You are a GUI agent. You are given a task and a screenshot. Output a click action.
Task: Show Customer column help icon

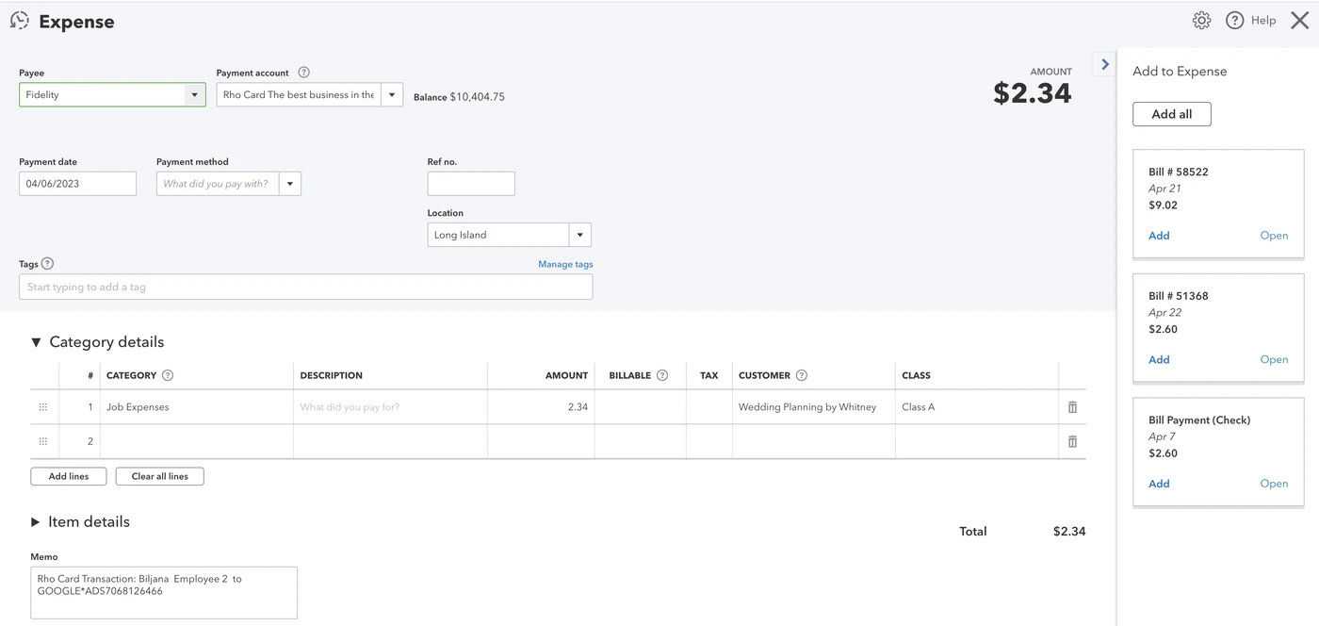tap(802, 375)
